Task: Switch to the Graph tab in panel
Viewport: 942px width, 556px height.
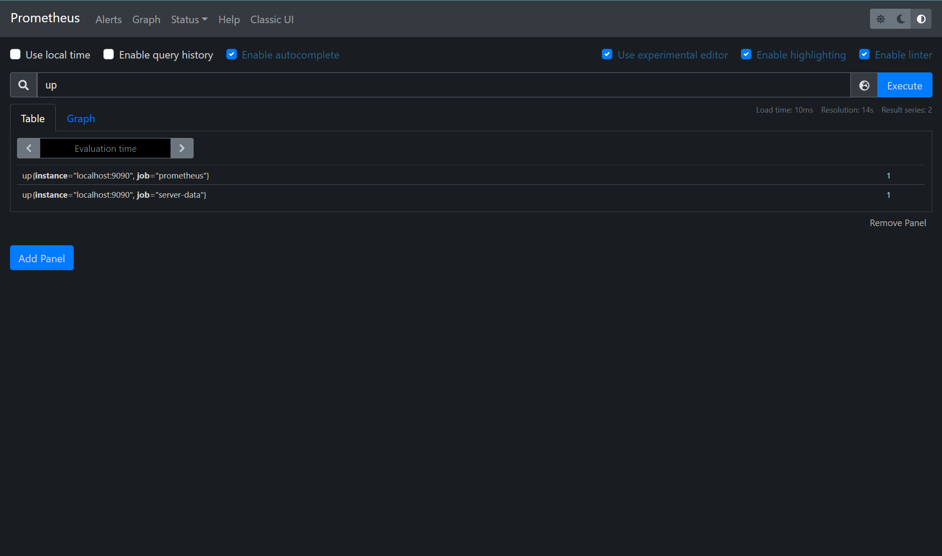Action: [81, 119]
